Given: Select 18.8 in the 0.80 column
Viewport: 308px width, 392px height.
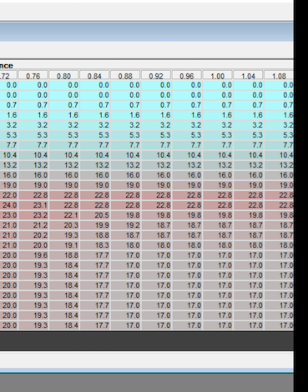Looking at the screenshot, I should 64,255.
